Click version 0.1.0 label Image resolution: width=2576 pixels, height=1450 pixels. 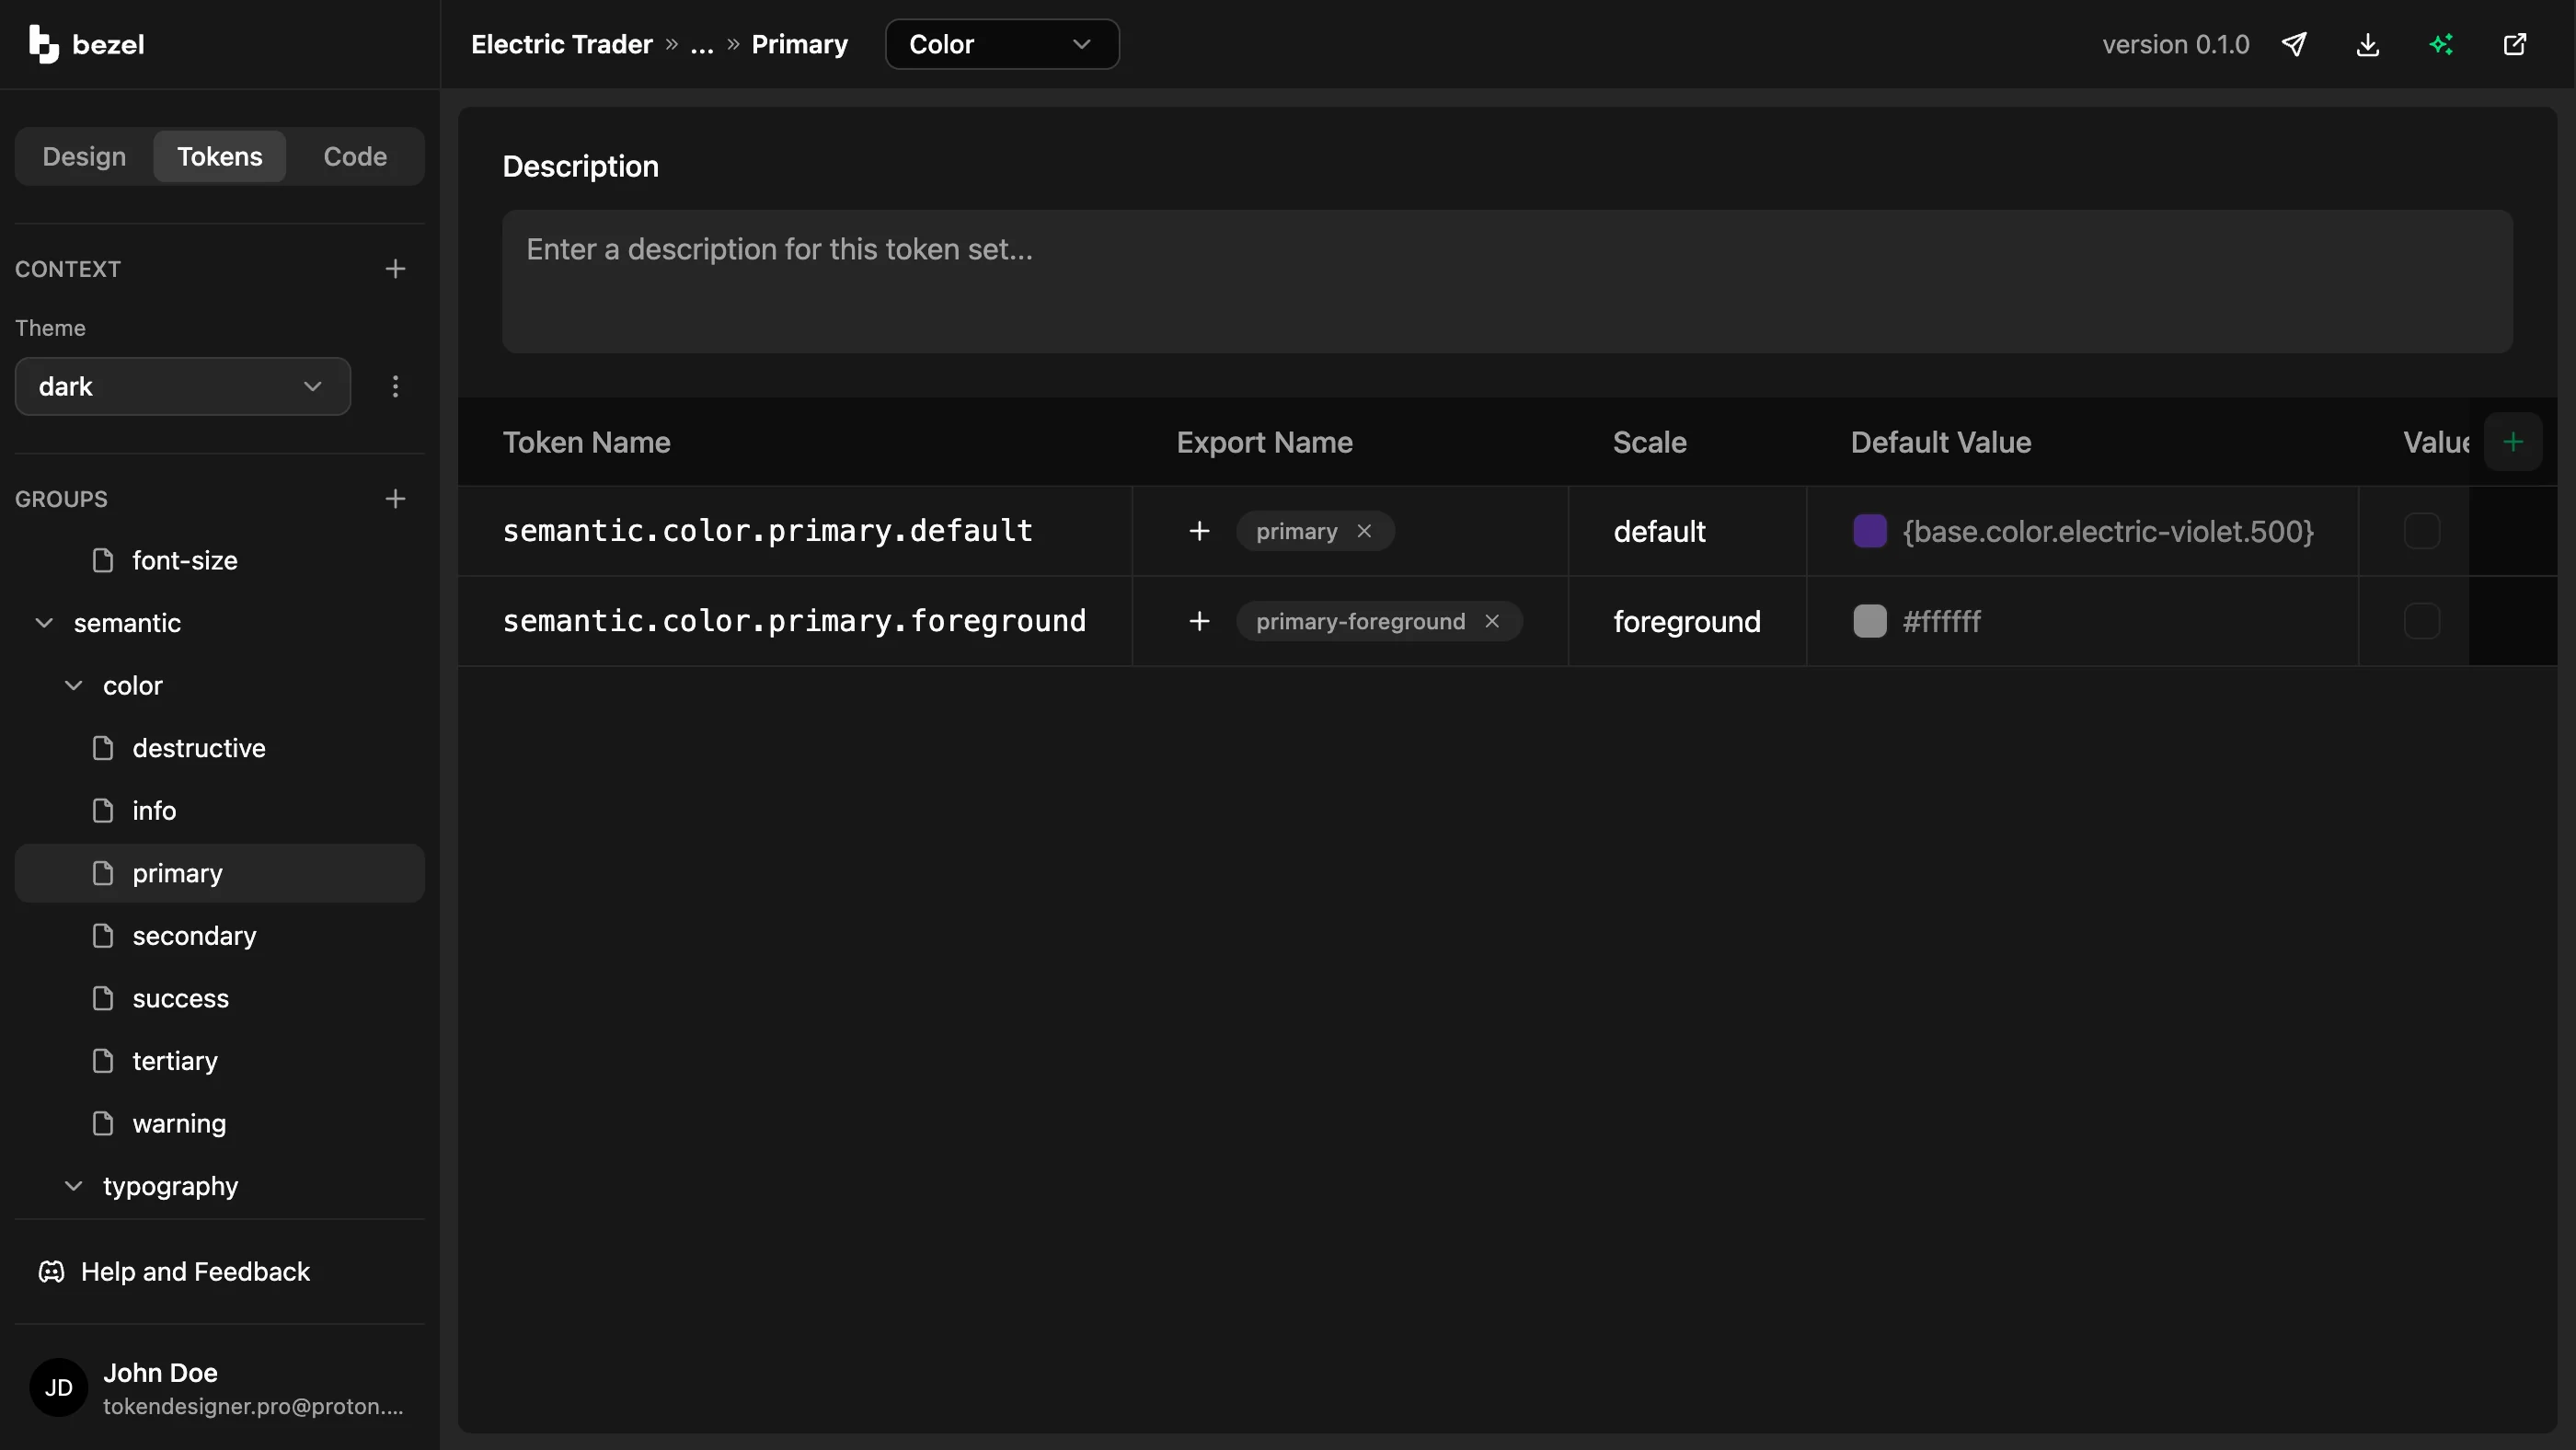click(x=2175, y=44)
